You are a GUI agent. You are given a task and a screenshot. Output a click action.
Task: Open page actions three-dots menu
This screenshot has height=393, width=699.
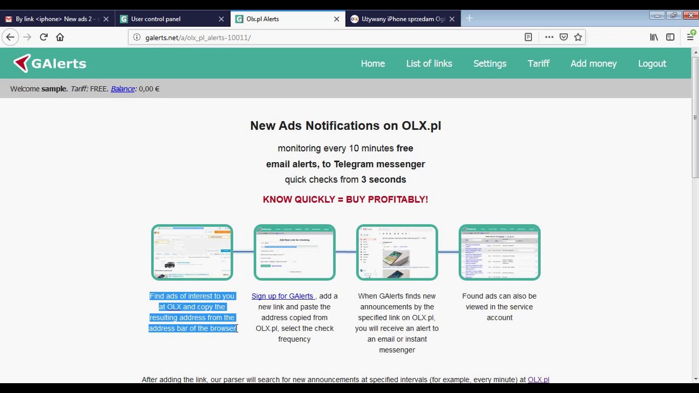pos(549,37)
